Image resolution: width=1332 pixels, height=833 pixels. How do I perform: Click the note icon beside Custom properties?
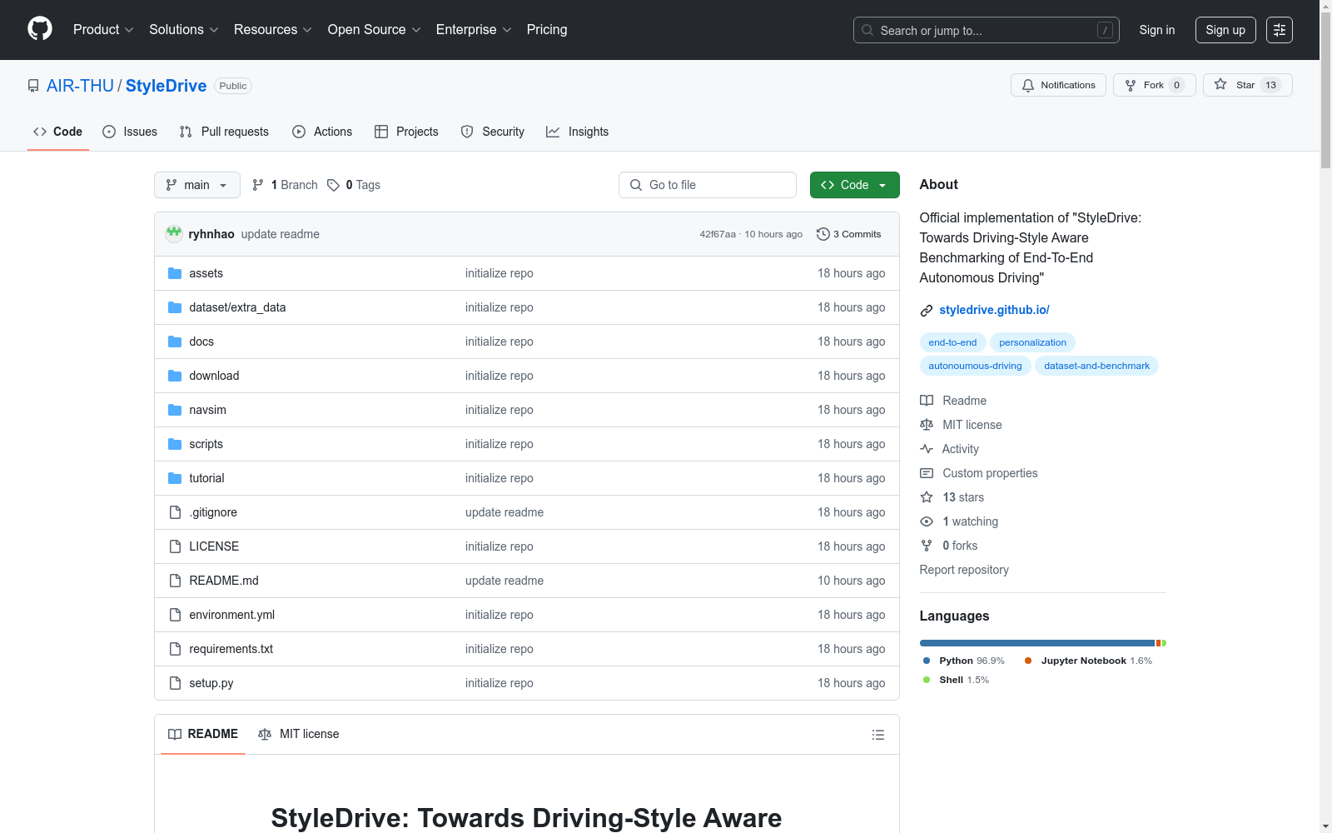pos(927,473)
